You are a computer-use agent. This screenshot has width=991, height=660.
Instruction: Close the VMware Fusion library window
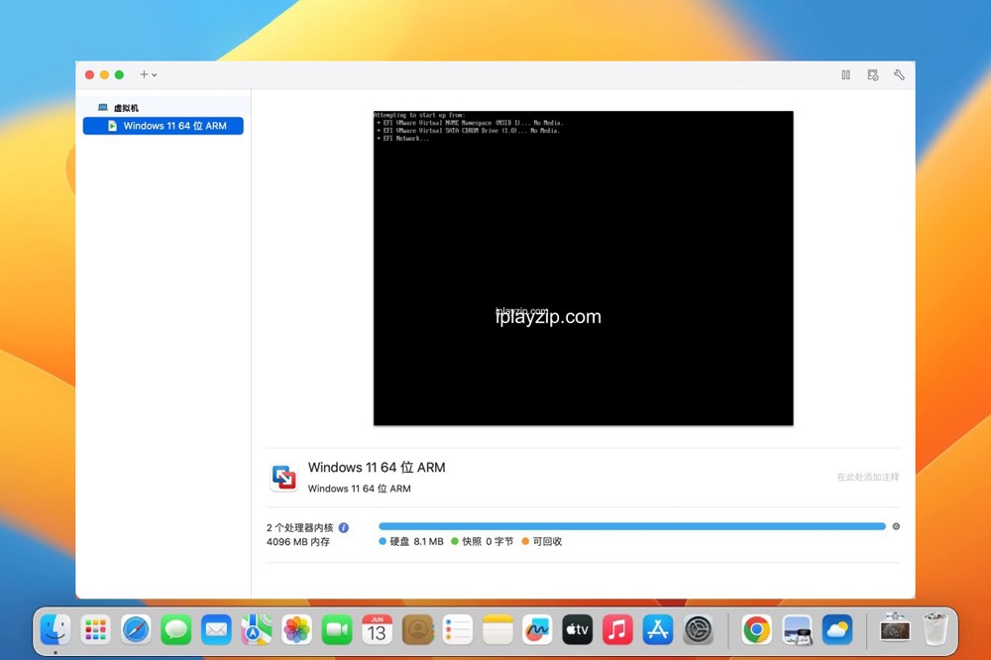coord(90,74)
